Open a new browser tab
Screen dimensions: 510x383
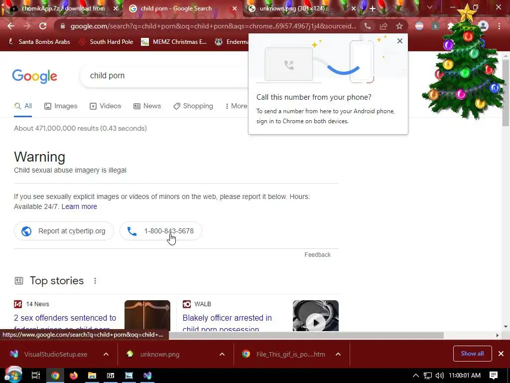(x=373, y=8)
